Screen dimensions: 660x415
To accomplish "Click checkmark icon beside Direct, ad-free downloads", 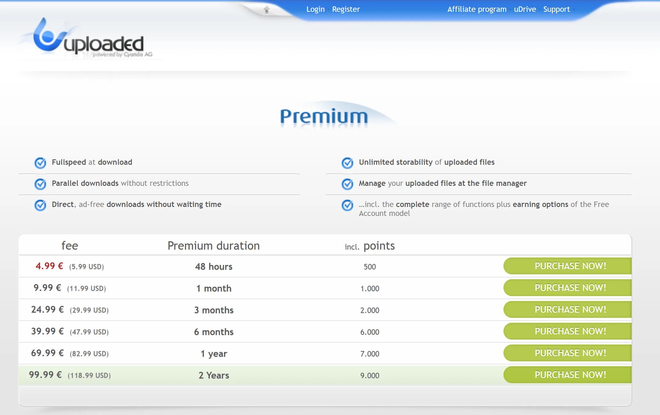I will point(40,205).
